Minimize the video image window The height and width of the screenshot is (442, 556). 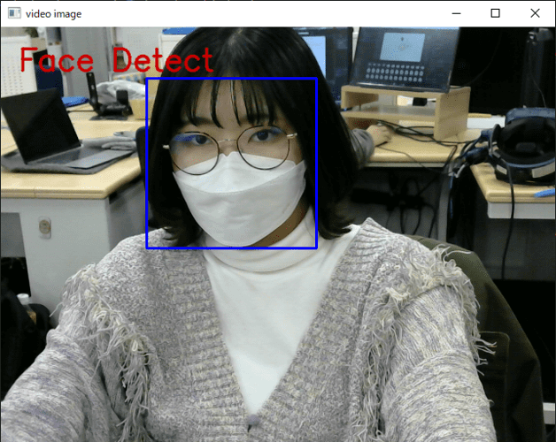click(456, 13)
